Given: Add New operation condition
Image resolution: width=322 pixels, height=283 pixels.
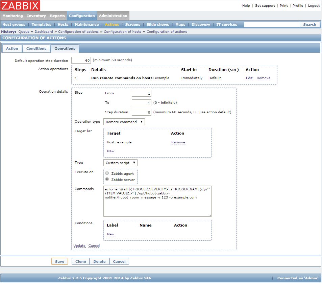Looking at the screenshot, I should coord(111,234).
